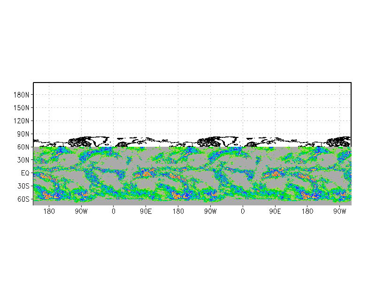Click the leftmost 180 longitude label
The image size is (368, 287).
tap(49, 211)
